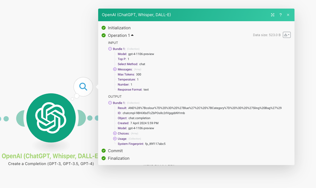Viewport: 316px width, 188px height.
Task: Collapse Operation 1 using the arrow
Action: (132, 35)
